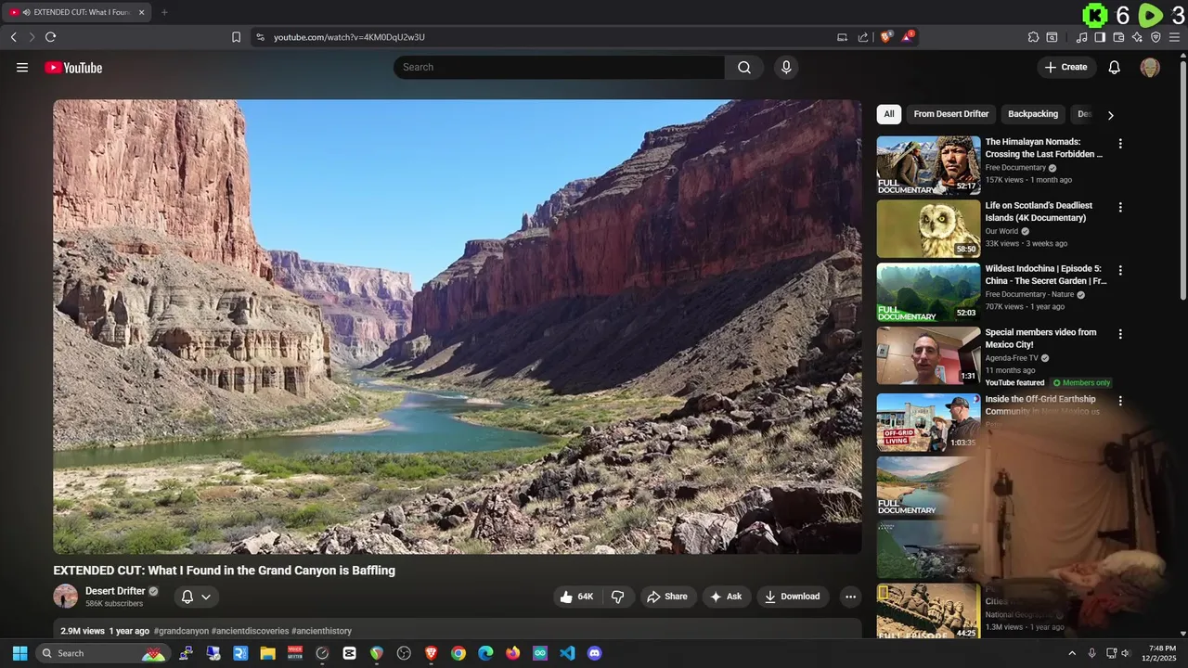The image size is (1188, 668).
Task: Open Leo AI sparkle icon in toolbar
Action: click(1137, 37)
